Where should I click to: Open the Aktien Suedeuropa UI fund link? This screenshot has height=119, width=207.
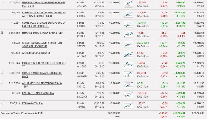pos(36,53)
